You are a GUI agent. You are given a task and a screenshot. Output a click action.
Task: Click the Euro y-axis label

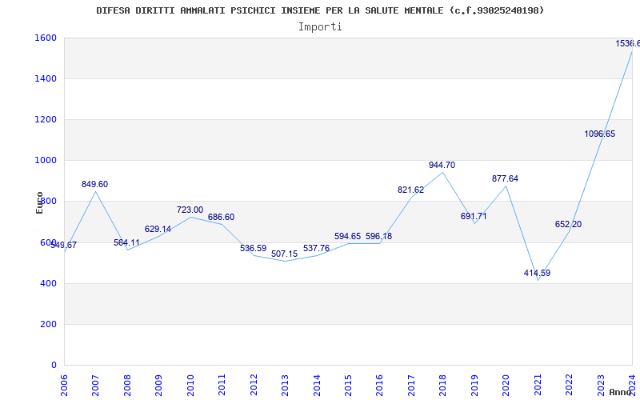(40, 202)
